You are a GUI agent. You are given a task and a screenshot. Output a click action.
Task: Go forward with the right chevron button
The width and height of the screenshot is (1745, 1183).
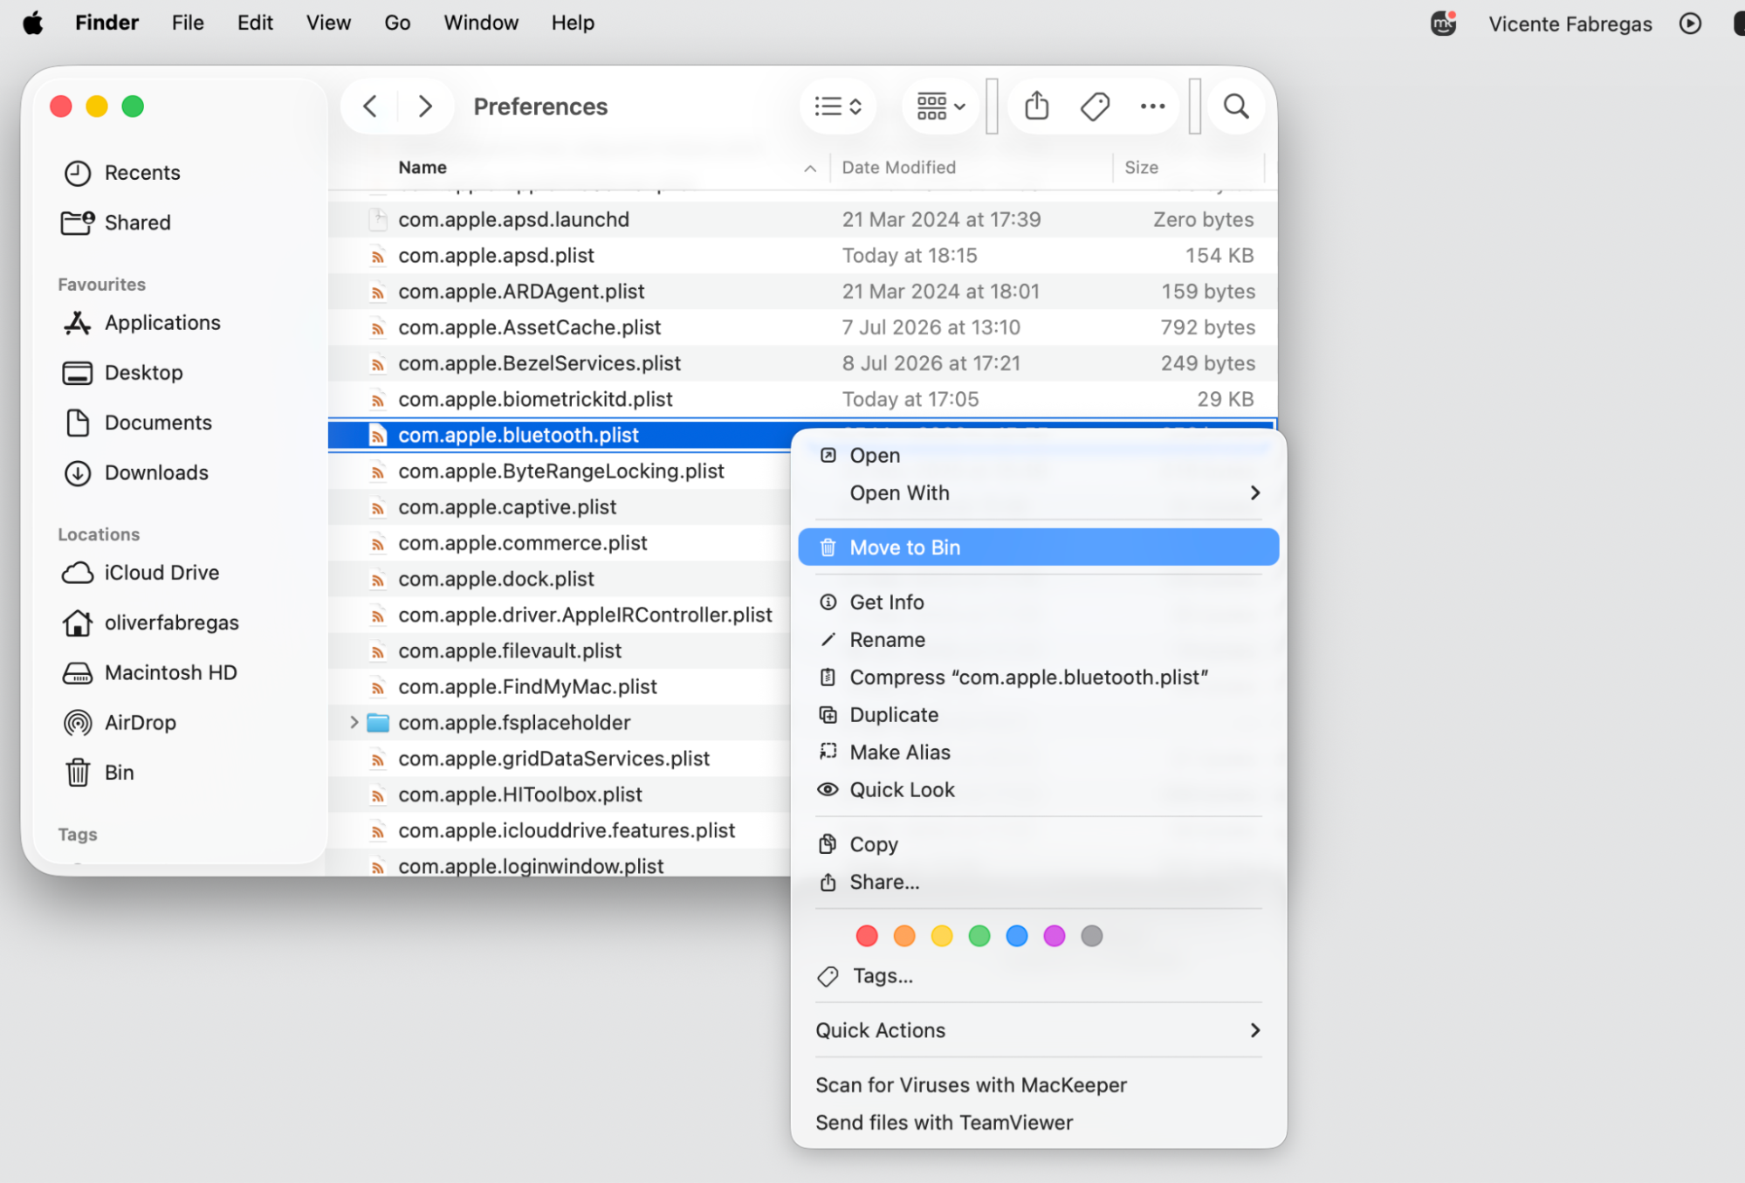(425, 107)
